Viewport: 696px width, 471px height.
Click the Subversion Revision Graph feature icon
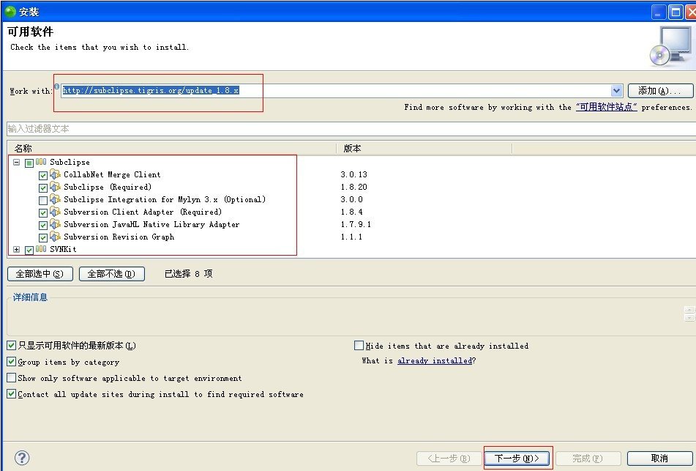[x=55, y=237]
